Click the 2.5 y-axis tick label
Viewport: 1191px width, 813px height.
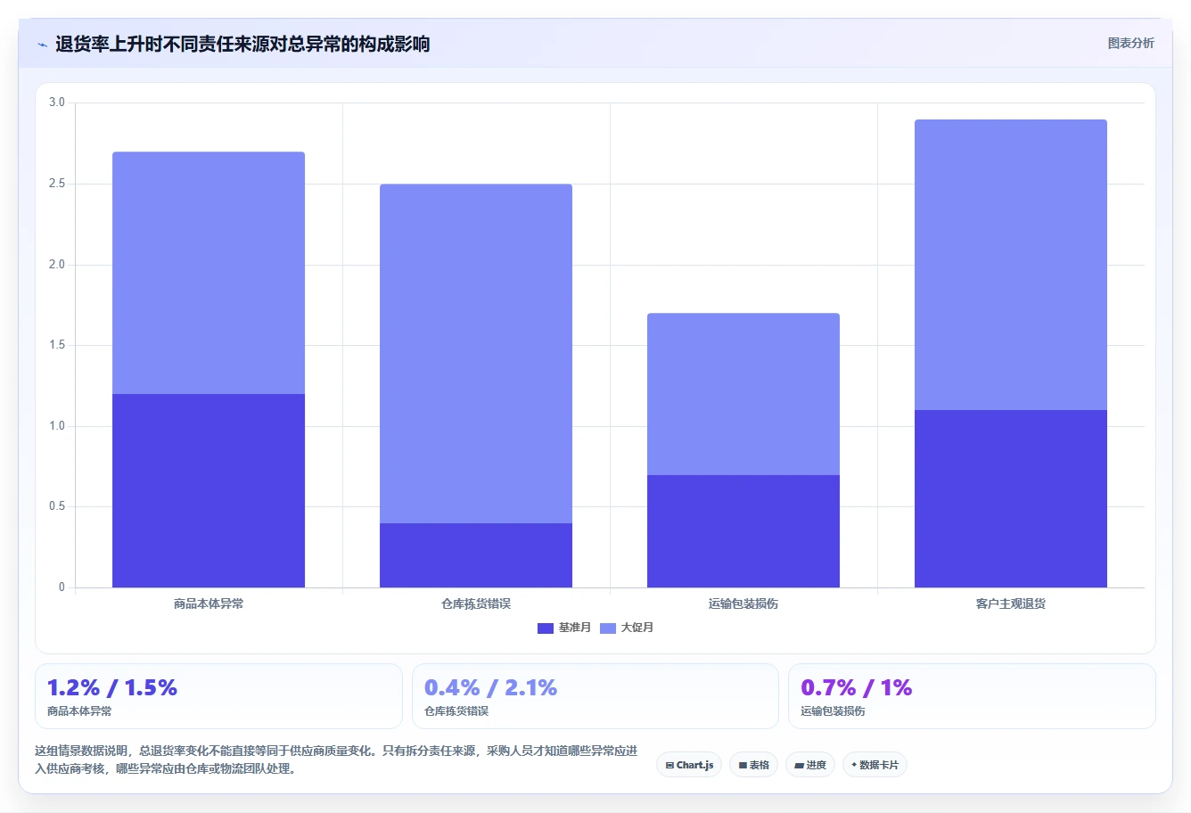coord(57,184)
